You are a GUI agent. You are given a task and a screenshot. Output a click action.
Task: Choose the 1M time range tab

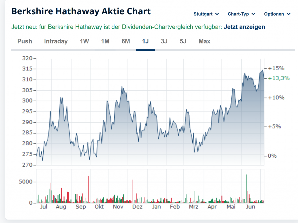click(105, 41)
